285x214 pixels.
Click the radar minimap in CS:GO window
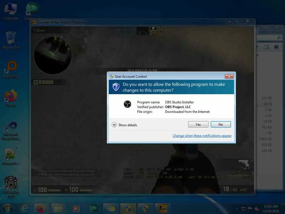pos(53,55)
